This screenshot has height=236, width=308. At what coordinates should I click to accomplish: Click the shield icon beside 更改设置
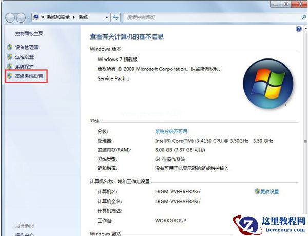(257, 191)
